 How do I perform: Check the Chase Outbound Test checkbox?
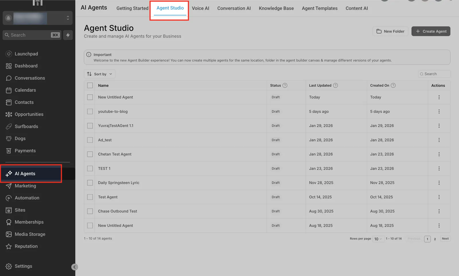[x=90, y=211]
